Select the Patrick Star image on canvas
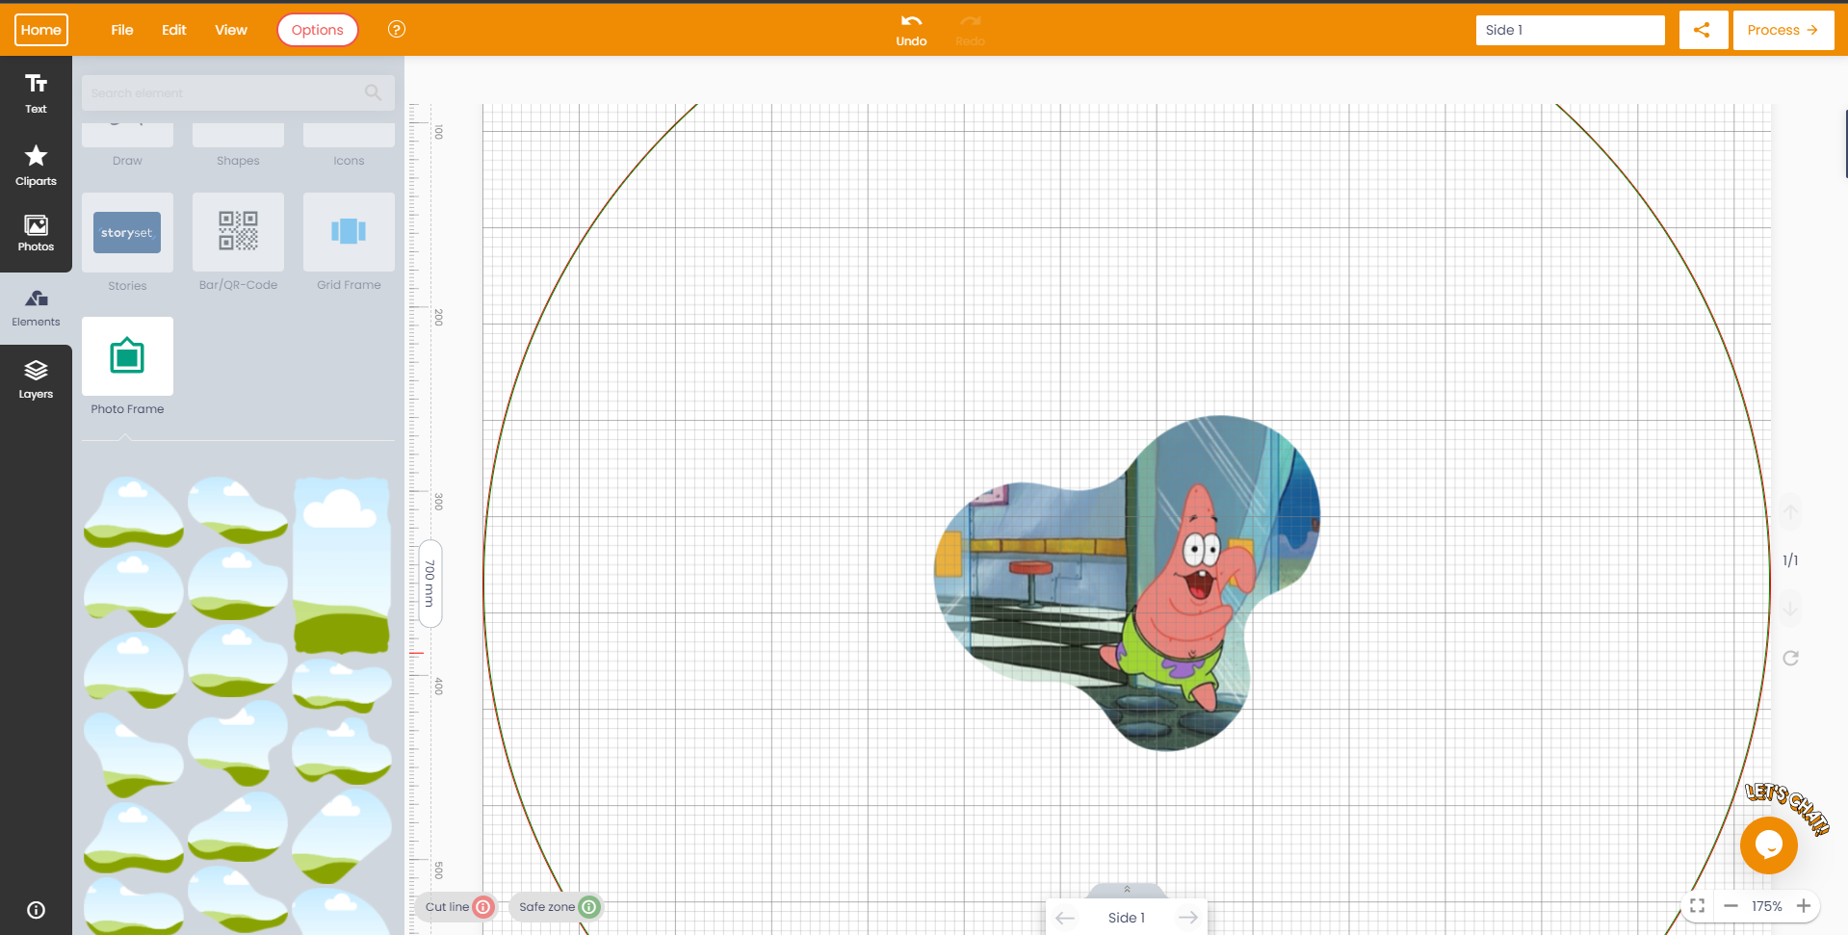1848x935 pixels. click(1127, 583)
